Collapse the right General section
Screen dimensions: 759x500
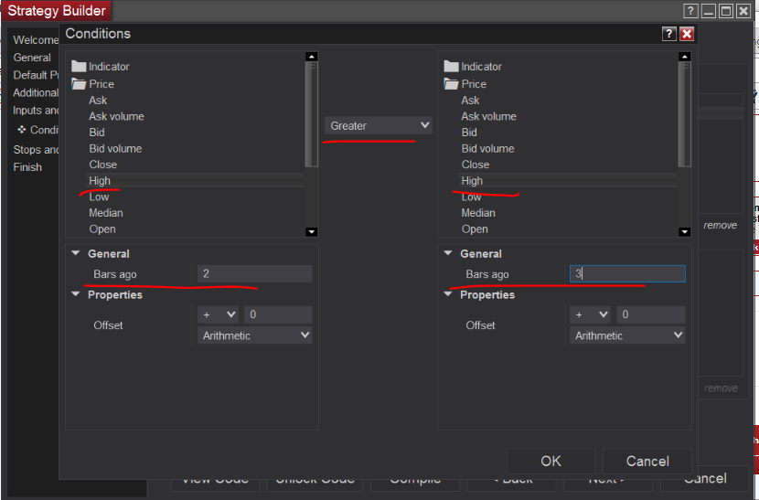448,253
